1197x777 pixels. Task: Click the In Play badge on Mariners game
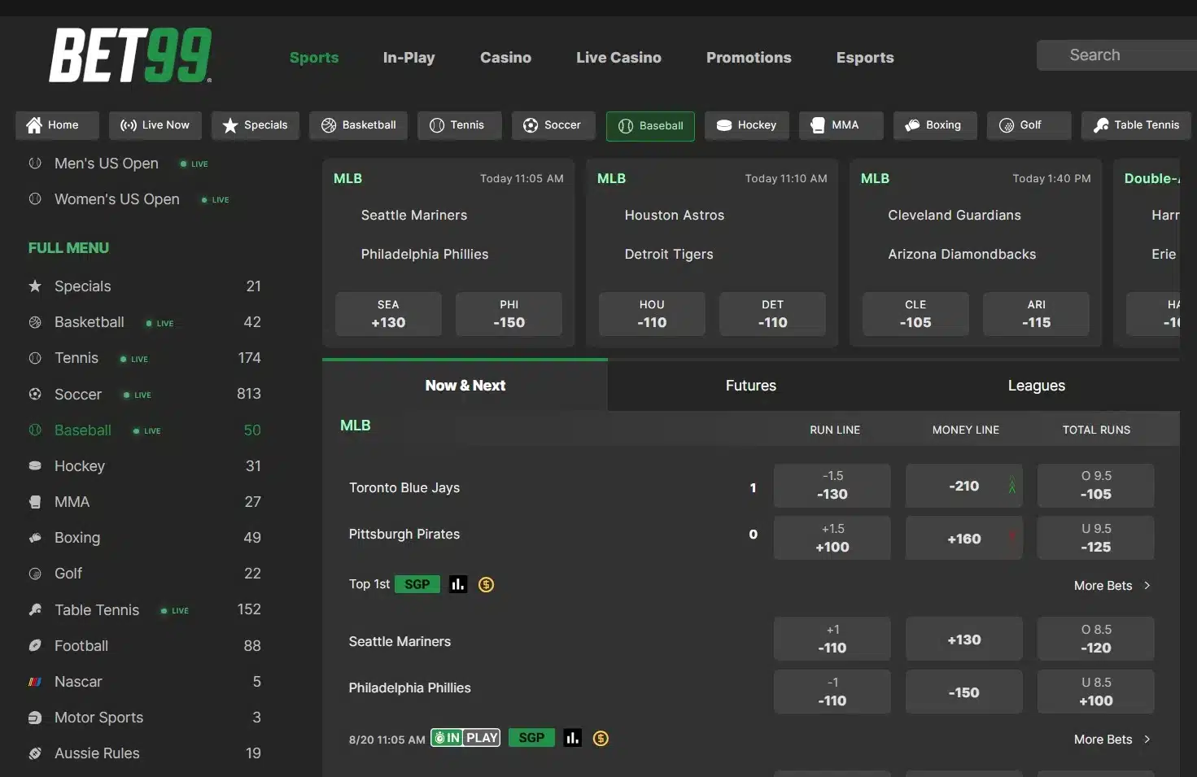465,738
